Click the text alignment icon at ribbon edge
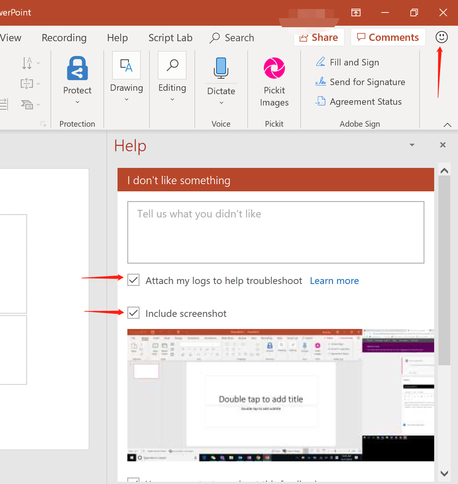Image resolution: width=458 pixels, height=484 pixels. click(x=4, y=104)
